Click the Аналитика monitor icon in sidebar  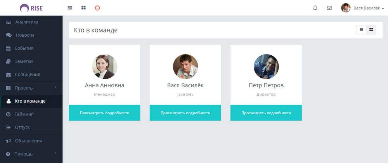pos(8,22)
